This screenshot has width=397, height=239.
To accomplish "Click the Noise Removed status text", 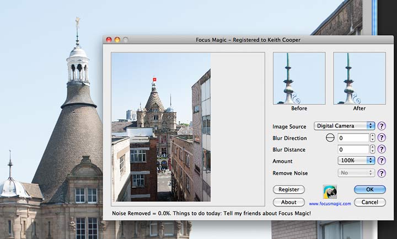I will (211, 214).
